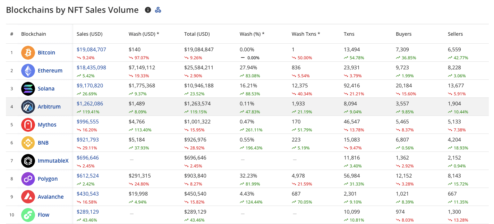Click the Avalanche logo icon
Screen dimensions: 494x224
point(28,197)
